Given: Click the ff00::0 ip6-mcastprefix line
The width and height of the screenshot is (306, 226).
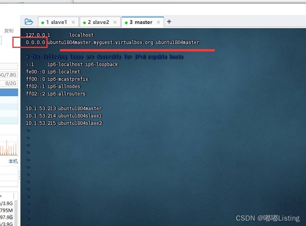Looking at the screenshot, I should click(57, 79).
